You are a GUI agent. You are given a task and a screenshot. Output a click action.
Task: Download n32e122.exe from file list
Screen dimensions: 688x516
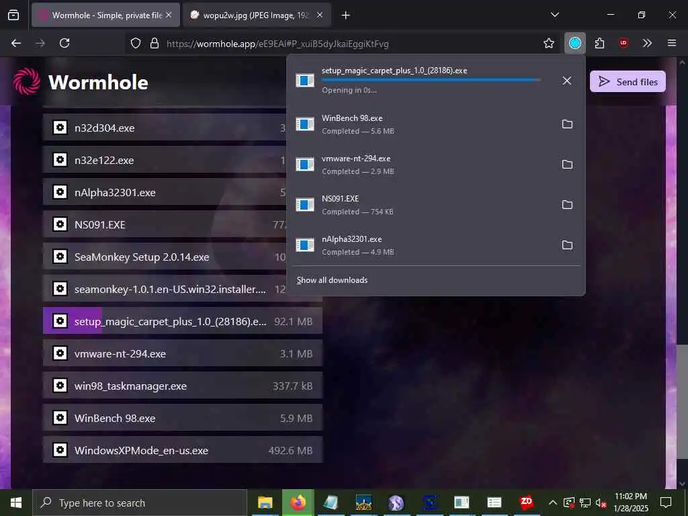[165, 160]
